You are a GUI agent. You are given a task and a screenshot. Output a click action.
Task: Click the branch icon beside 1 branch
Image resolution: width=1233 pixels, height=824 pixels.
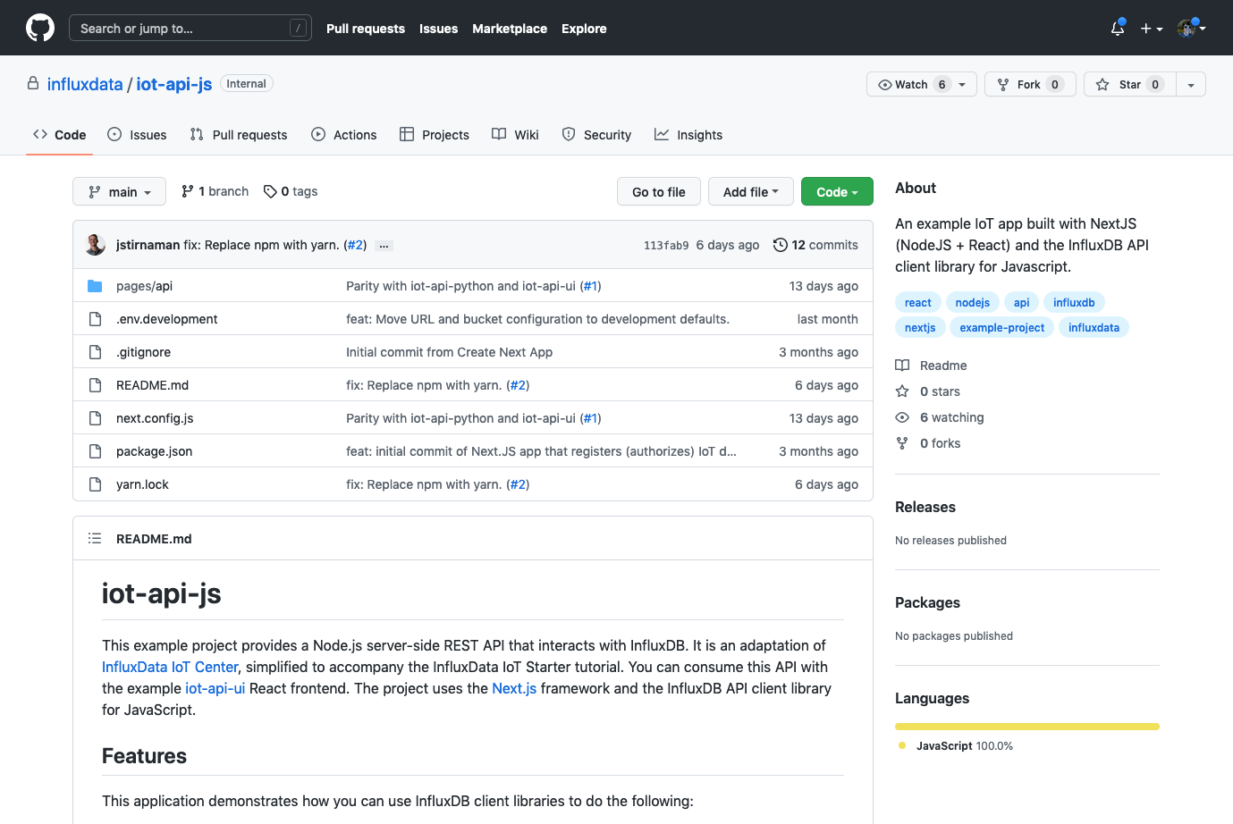pyautogui.click(x=188, y=191)
